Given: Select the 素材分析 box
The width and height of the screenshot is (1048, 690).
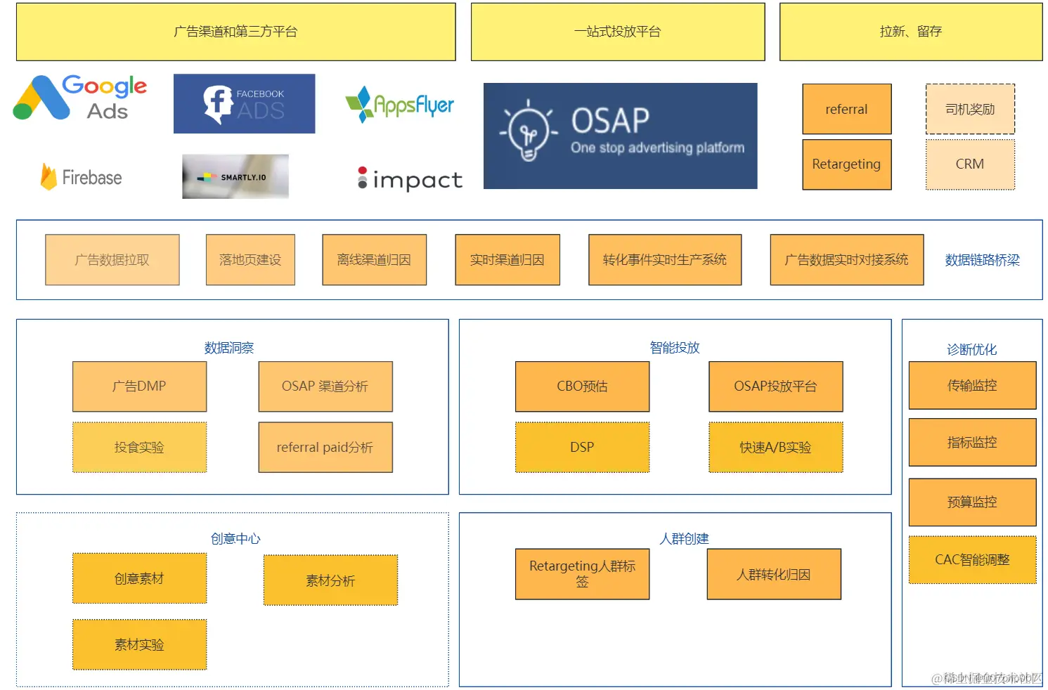Looking at the screenshot, I should point(331,580).
